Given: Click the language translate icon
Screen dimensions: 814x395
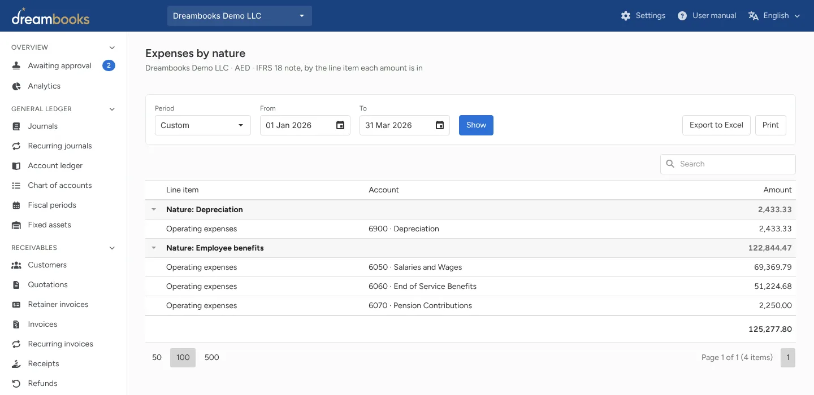Looking at the screenshot, I should pyautogui.click(x=753, y=16).
